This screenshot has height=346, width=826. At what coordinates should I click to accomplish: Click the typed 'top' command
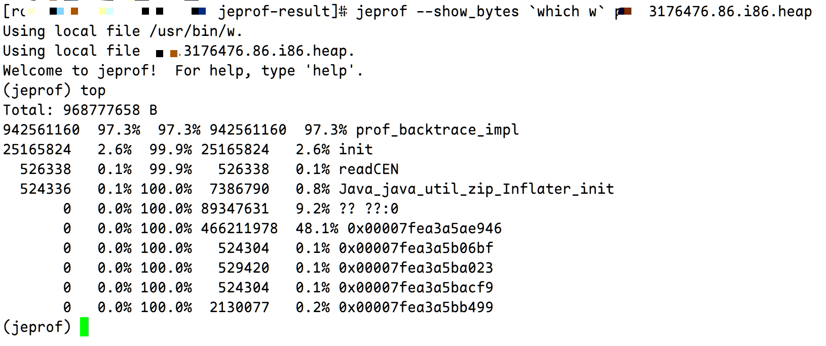93,91
